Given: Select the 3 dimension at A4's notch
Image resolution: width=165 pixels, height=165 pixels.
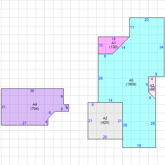Looking at the screenshot, I should pos(66,107).
